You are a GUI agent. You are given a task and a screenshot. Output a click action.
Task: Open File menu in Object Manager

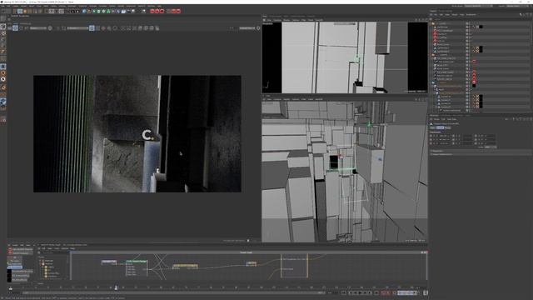[x=436, y=15]
